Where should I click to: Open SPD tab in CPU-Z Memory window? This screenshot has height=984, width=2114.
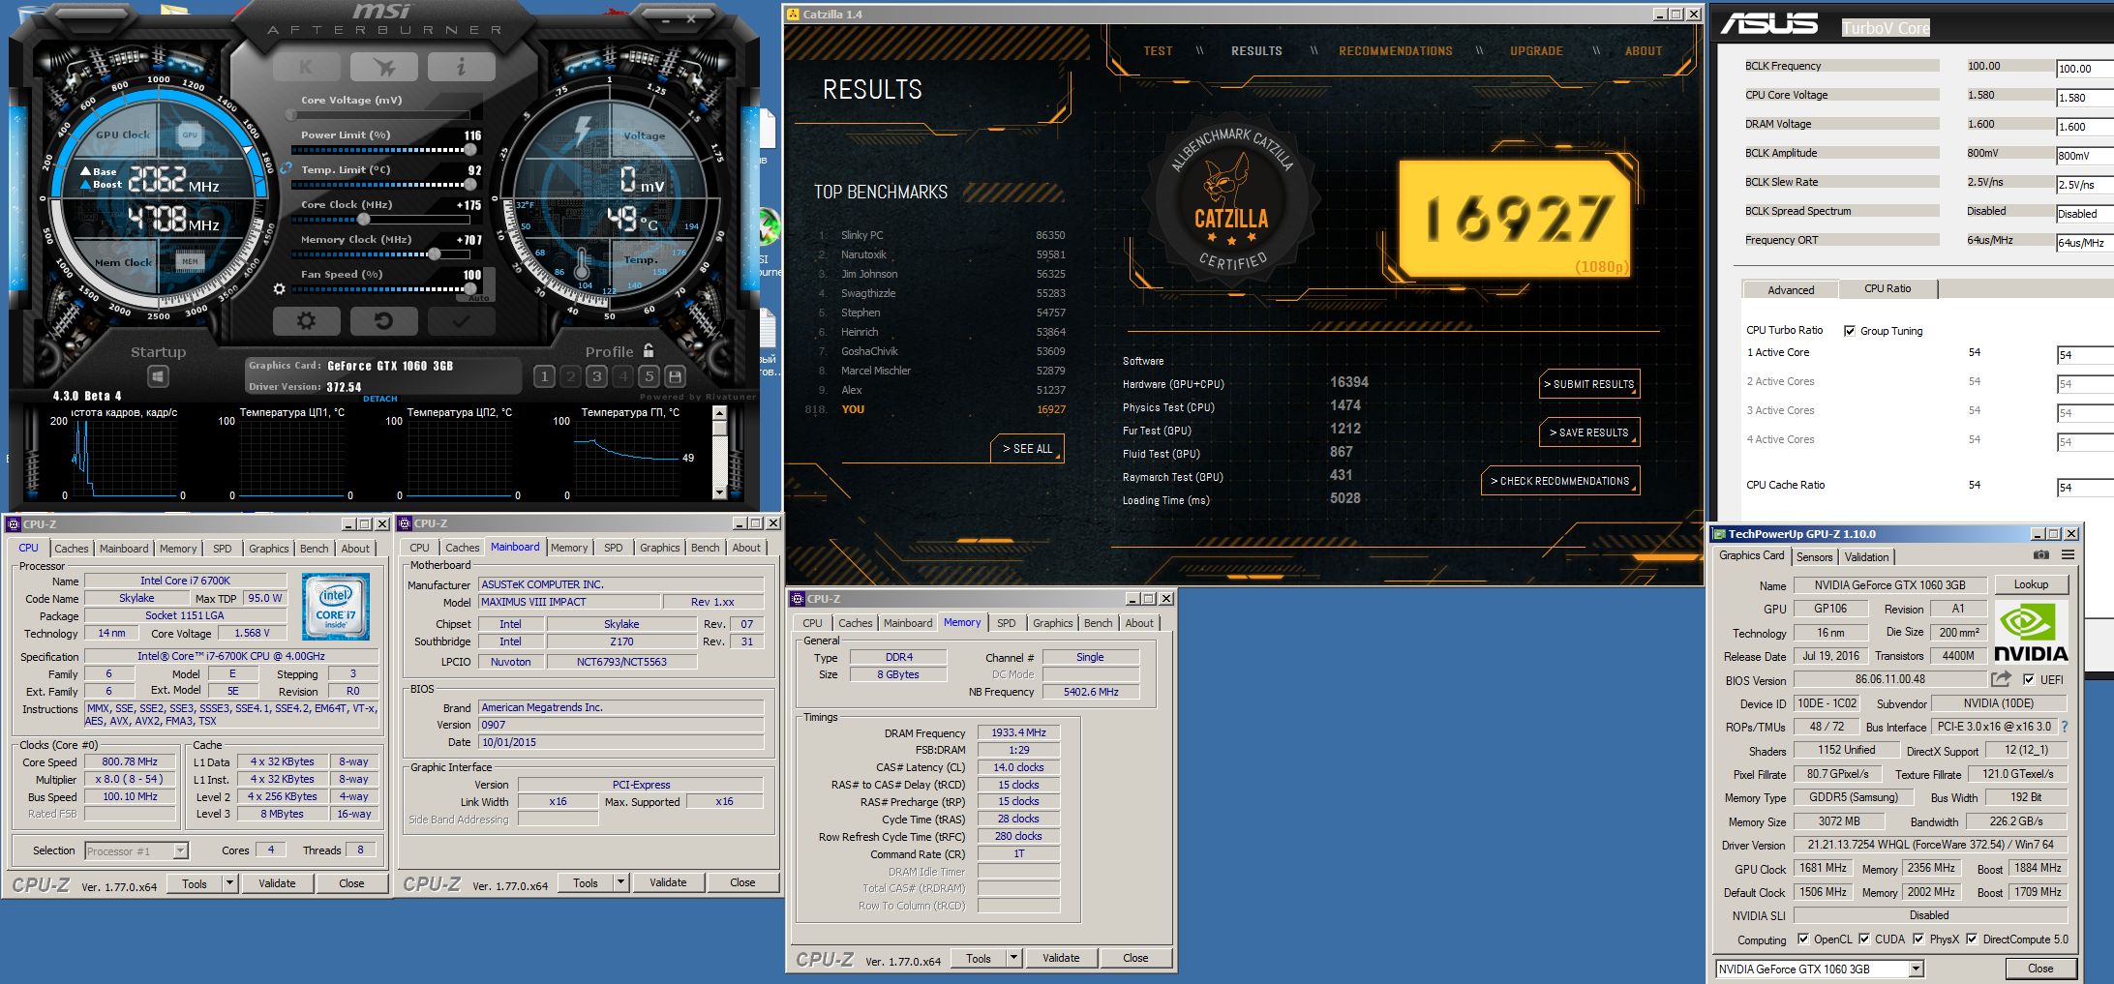coord(1007,623)
